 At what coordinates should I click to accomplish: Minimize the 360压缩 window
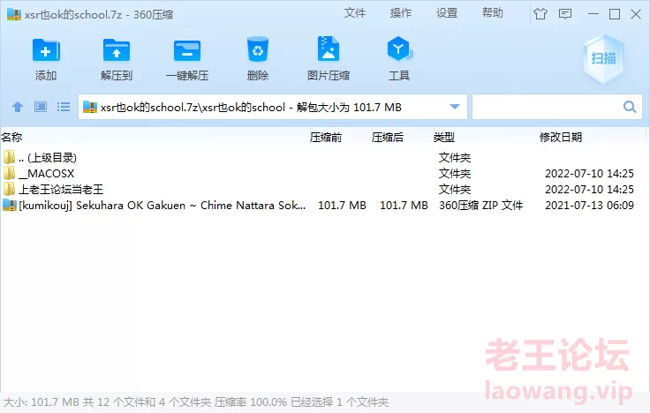pos(593,14)
